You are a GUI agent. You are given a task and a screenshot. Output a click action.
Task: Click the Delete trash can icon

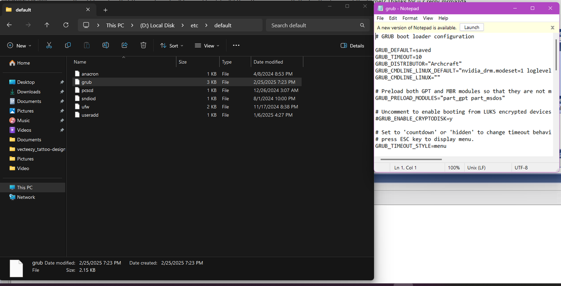[x=143, y=45]
